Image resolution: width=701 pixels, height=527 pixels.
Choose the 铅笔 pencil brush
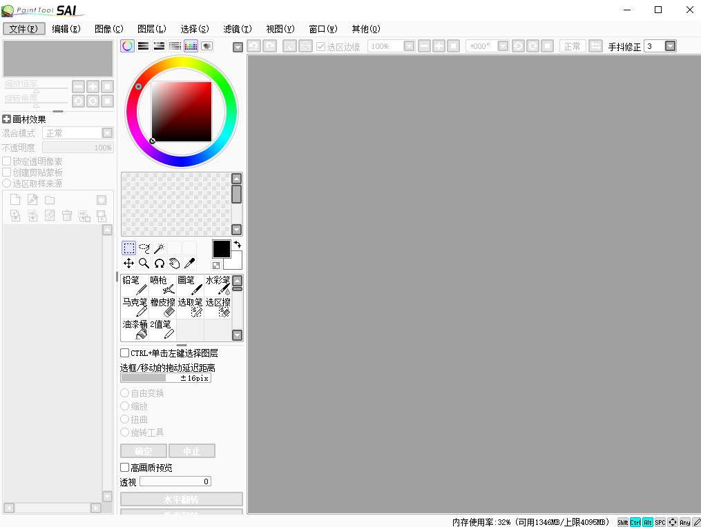point(135,286)
